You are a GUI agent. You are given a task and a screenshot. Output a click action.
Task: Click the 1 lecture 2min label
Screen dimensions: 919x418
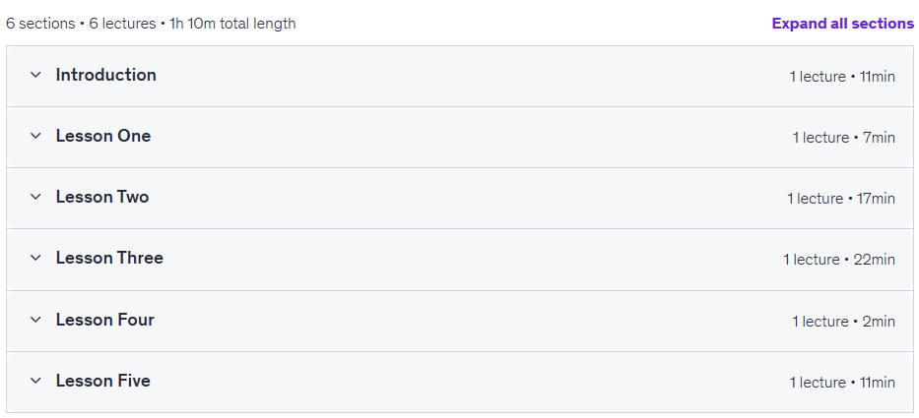(x=844, y=322)
